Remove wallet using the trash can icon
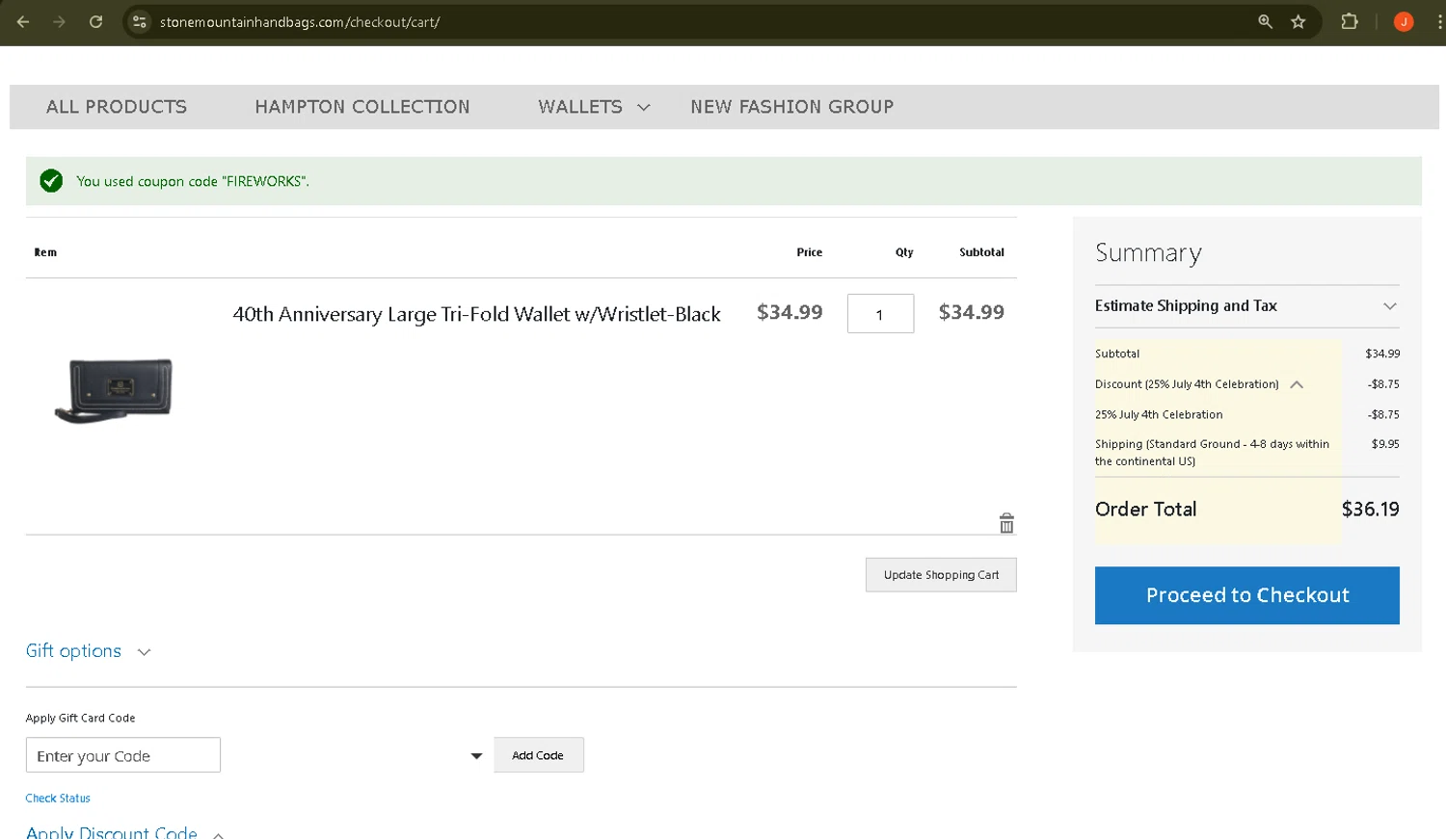This screenshot has height=839, width=1446. coord(1006,523)
